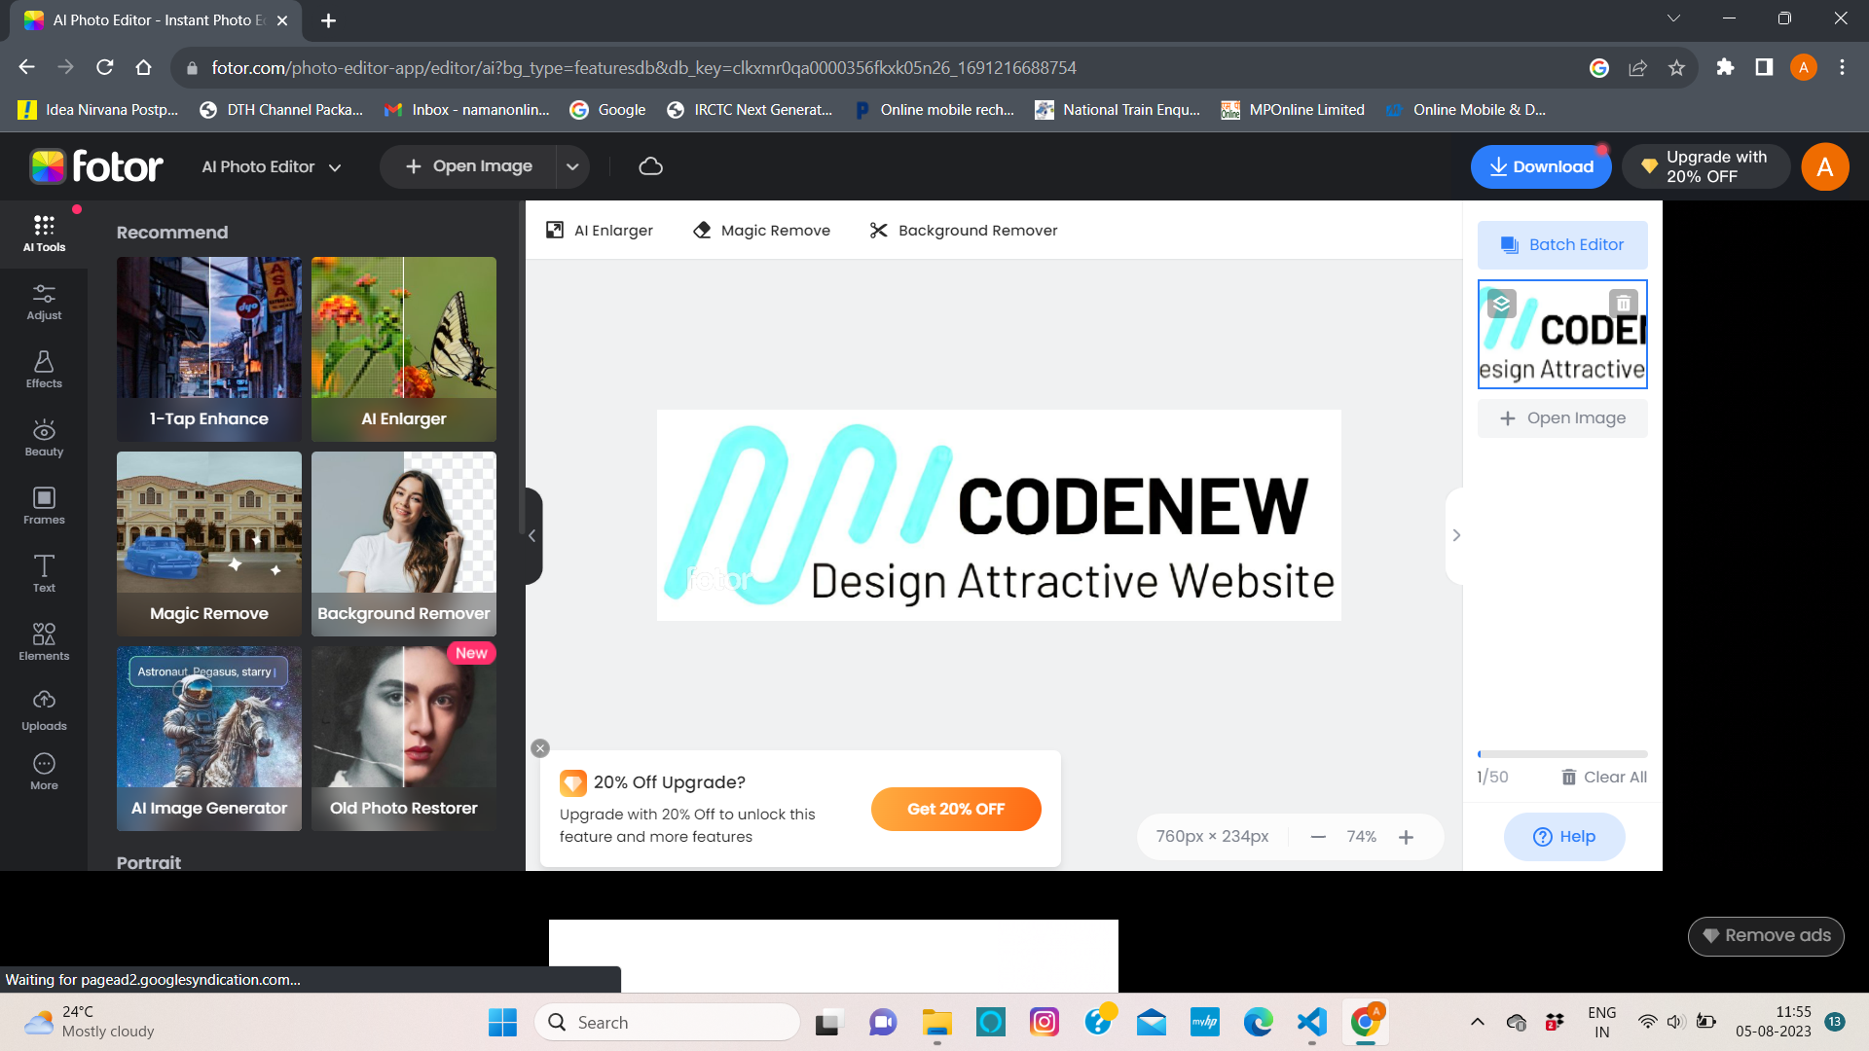Select Background Remover in top toolbar
1869x1051 pixels.
click(963, 231)
